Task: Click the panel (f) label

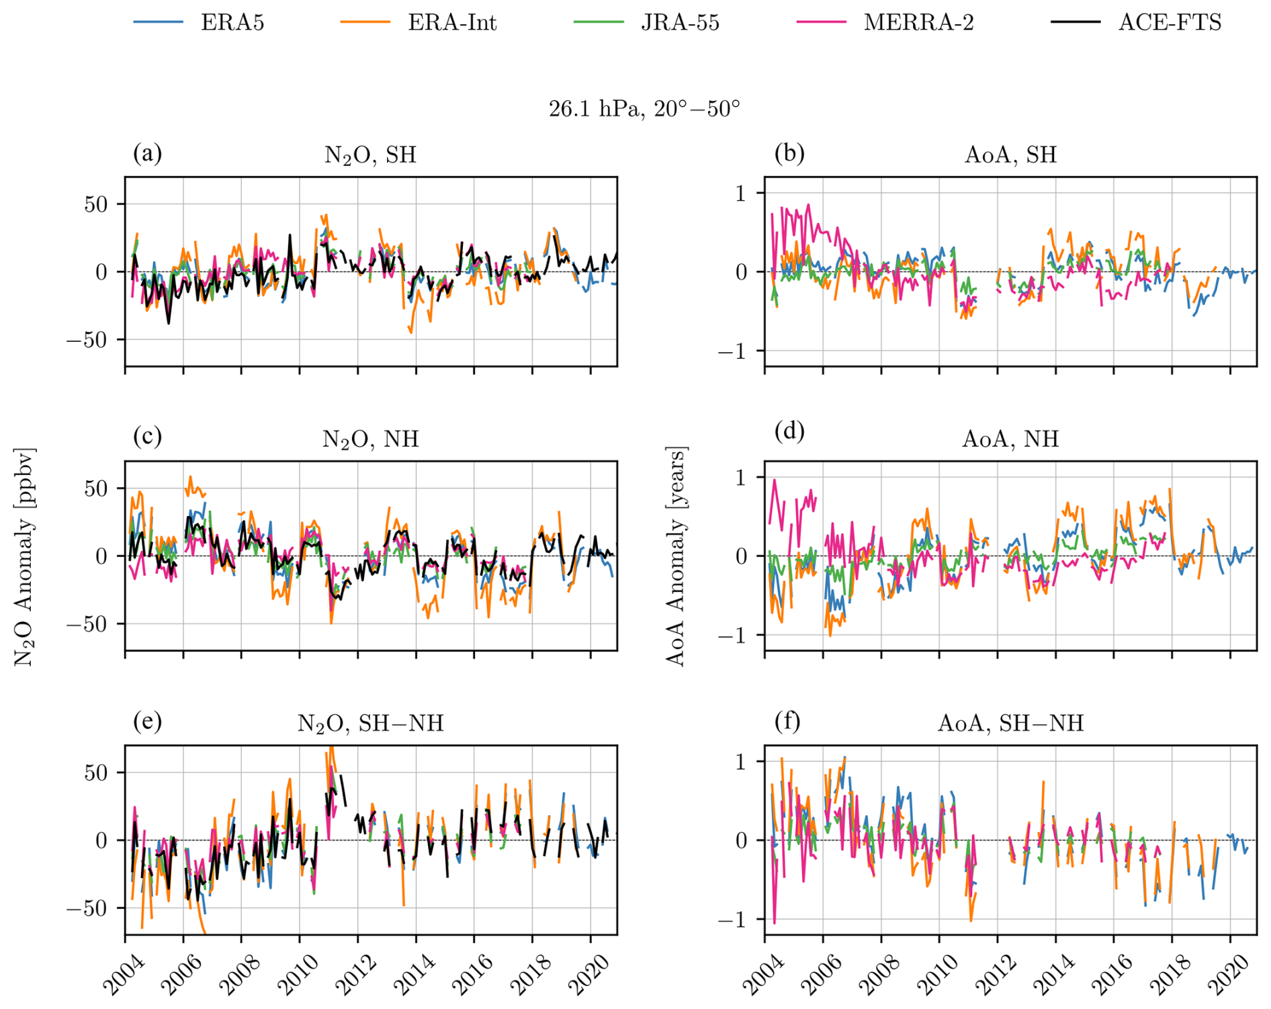Action: pos(787,722)
